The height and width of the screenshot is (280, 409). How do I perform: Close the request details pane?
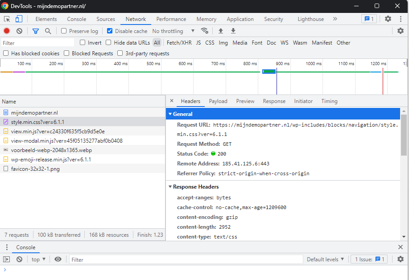pyautogui.click(x=172, y=101)
